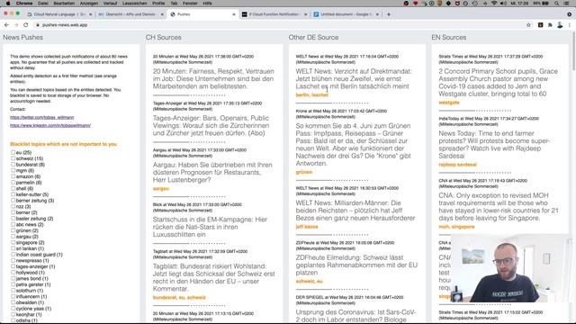Open the Twitter contact link
This screenshot has width=576, height=324.
[x=42, y=117]
